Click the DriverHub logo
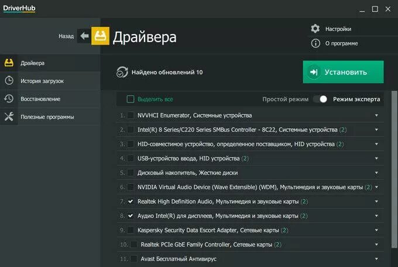This screenshot has width=398, height=267. pos(19,9)
